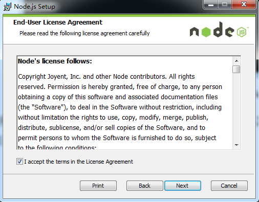The image size is (259, 202).
Task: Uncheck the accept license terms checkbox
Action: 19,161
